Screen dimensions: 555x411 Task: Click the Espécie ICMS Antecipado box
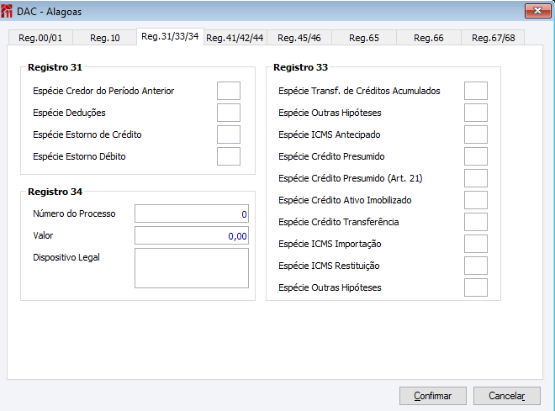click(476, 134)
